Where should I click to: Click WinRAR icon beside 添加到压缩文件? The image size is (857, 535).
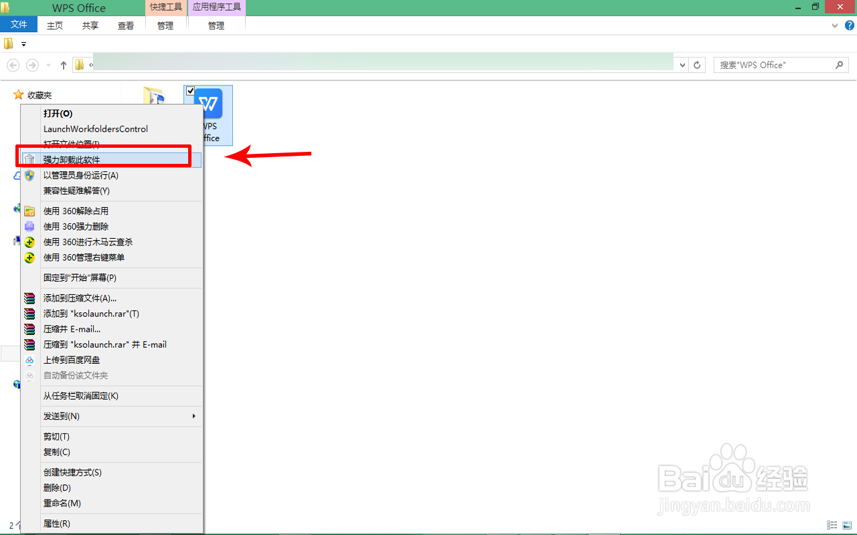coord(29,298)
